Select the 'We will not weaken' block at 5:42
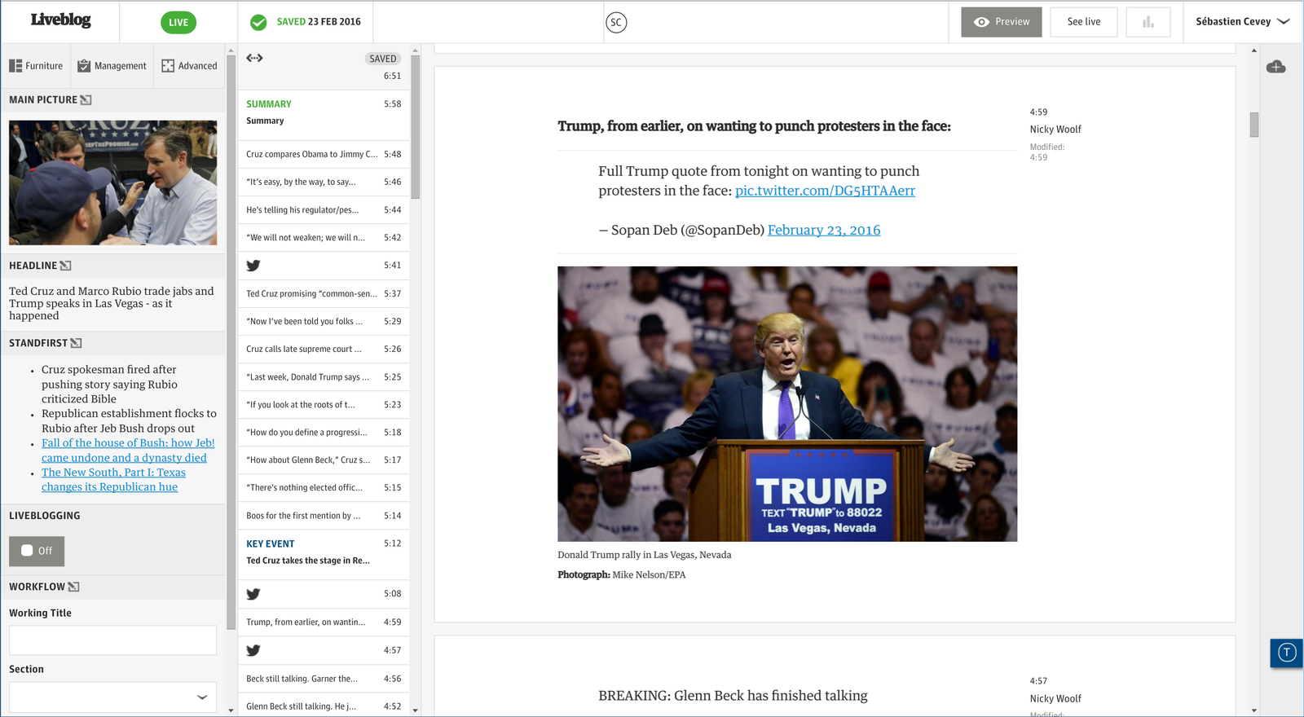The width and height of the screenshot is (1304, 717). pos(324,238)
